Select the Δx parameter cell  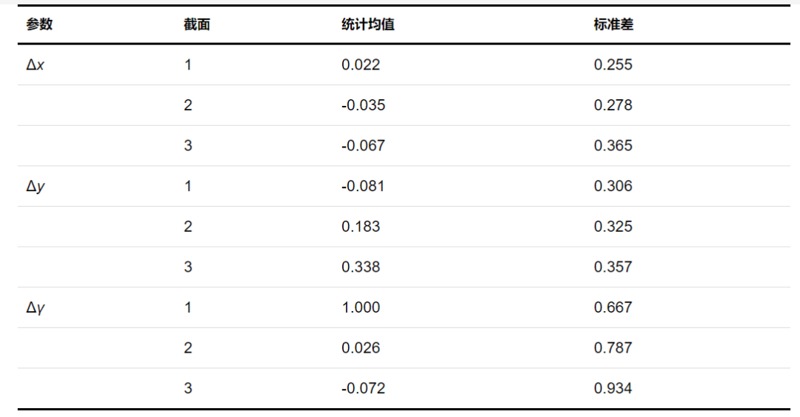36,64
